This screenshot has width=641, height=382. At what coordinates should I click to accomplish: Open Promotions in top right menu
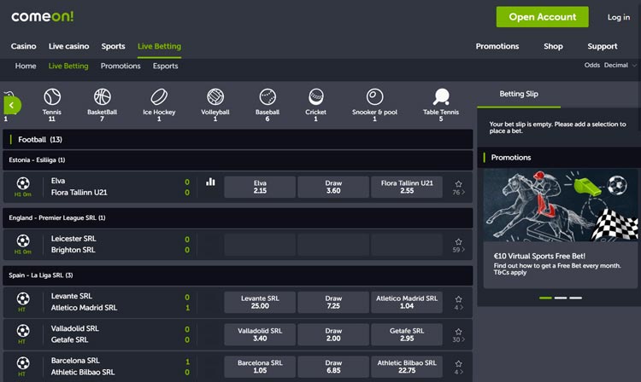[x=497, y=46]
